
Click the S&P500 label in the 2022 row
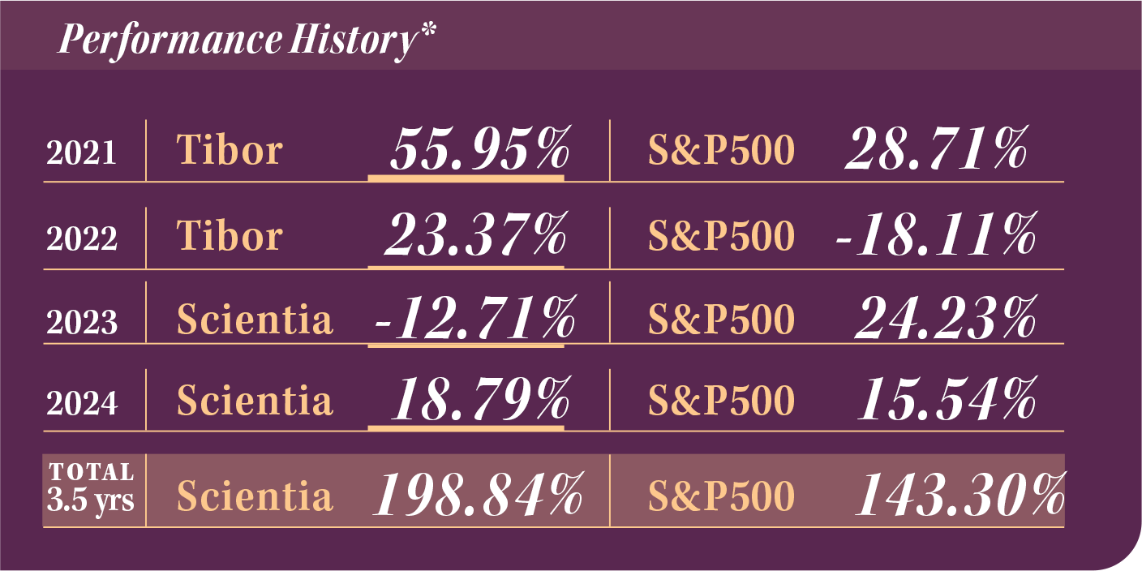pos(721,236)
